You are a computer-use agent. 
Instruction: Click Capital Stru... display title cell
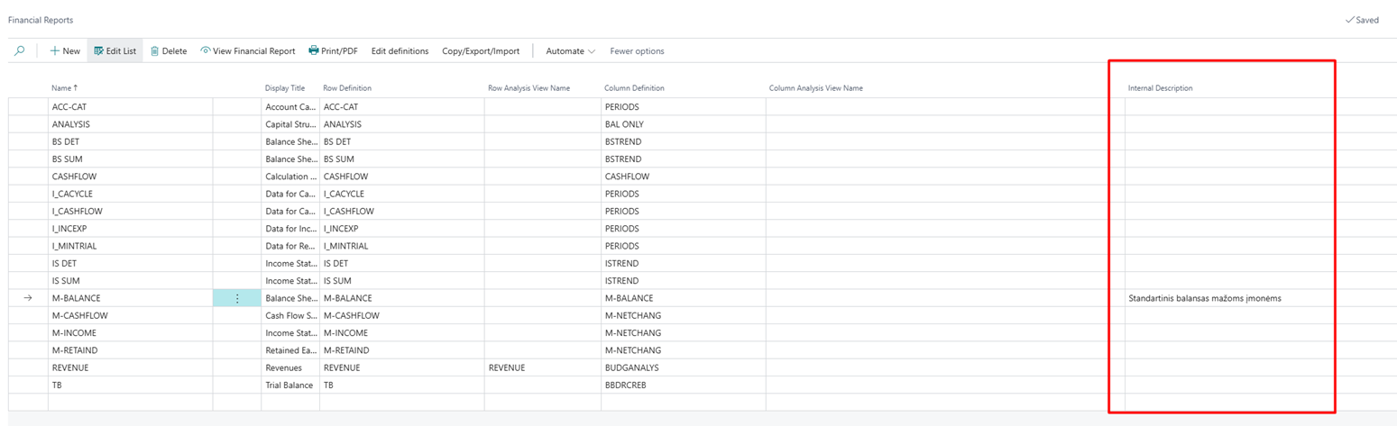290,124
